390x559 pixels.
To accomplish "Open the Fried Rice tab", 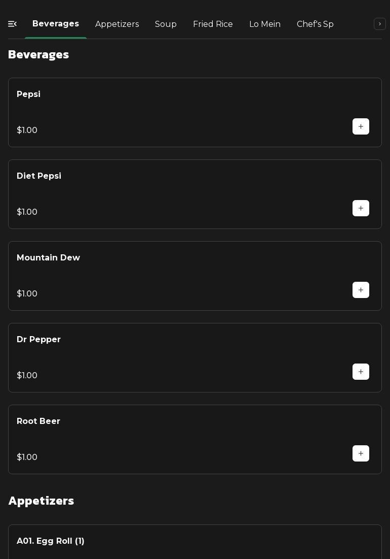I will [x=213, y=24].
